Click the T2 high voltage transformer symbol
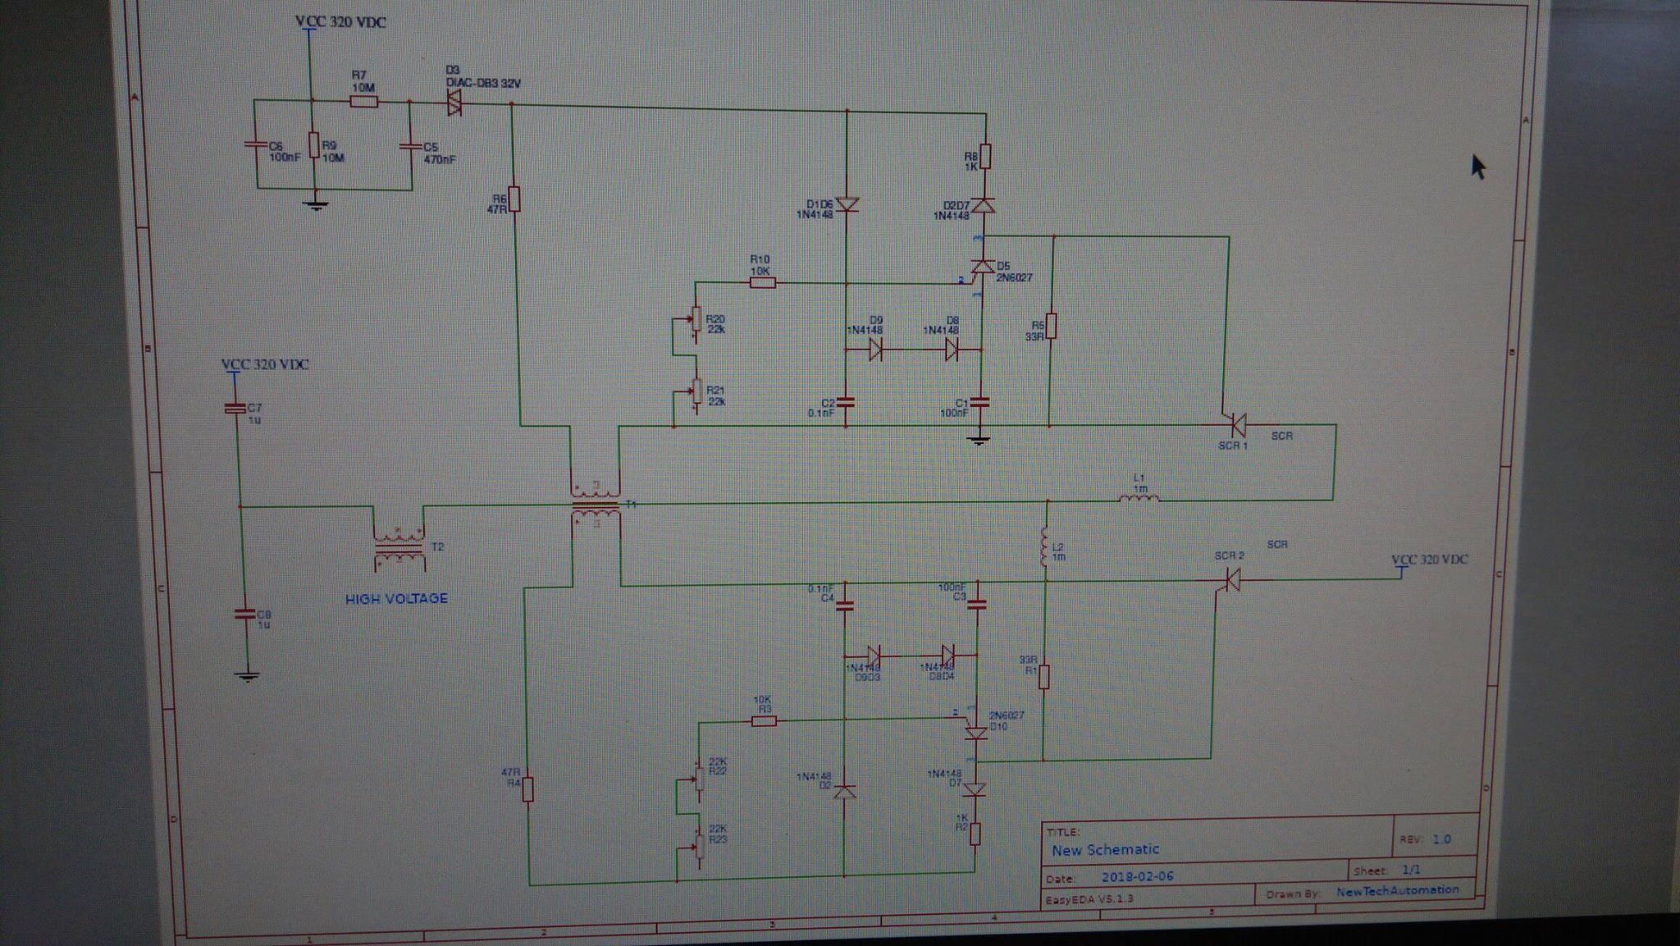 click(399, 547)
